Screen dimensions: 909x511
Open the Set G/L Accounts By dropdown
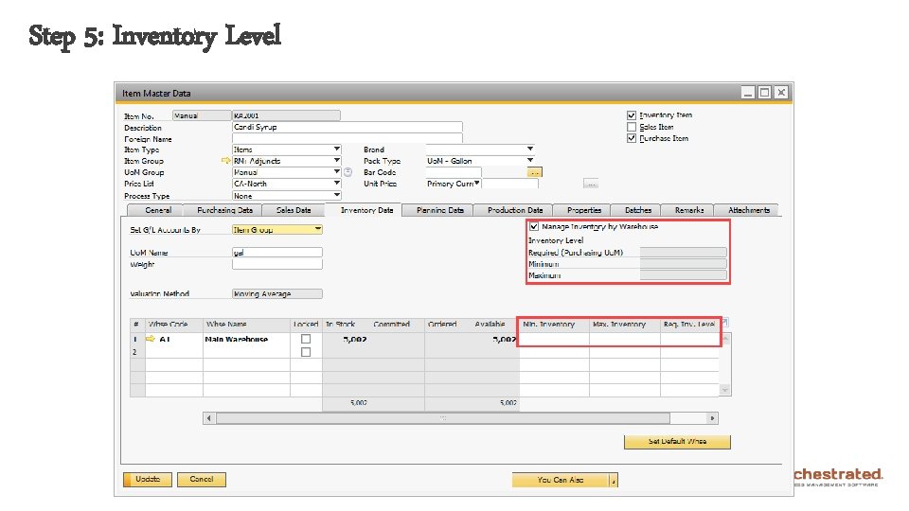pyautogui.click(x=318, y=229)
